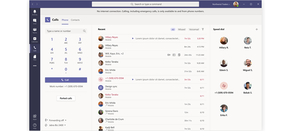
Task: Open the Calendar from sidebar
Action: tap(35, 40)
